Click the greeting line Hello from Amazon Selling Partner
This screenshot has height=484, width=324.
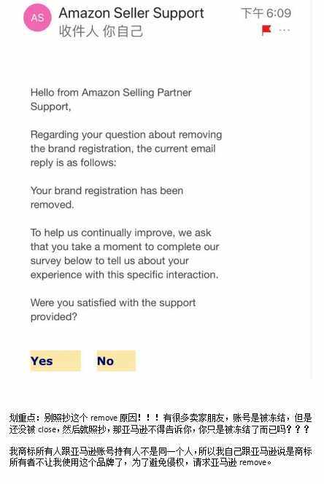(x=111, y=93)
